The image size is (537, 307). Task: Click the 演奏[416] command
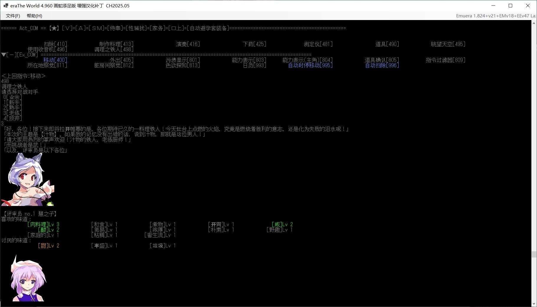[188, 44]
